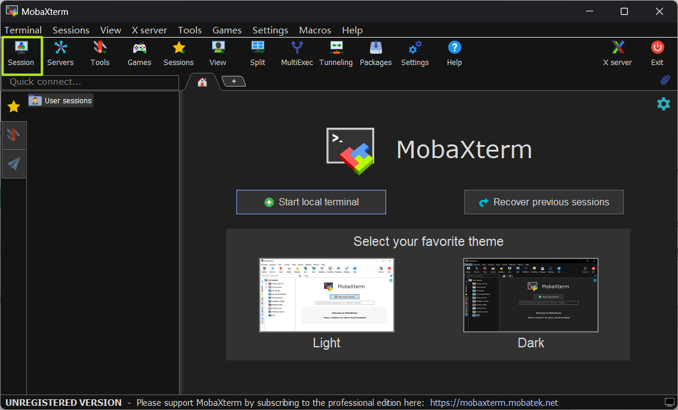The image size is (678, 410).
Task: Select the yellow star sidebar tab
Action: pyautogui.click(x=14, y=106)
